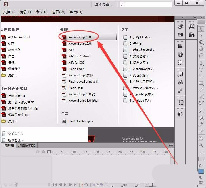Open the 窗口(W) menu
The height and width of the screenshot is (188, 206).
click(59, 12)
